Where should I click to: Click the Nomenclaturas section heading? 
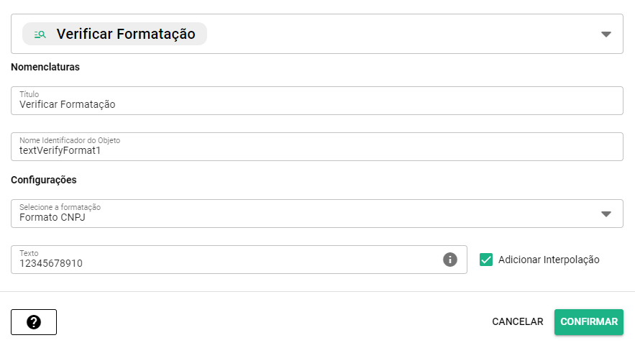click(45, 67)
